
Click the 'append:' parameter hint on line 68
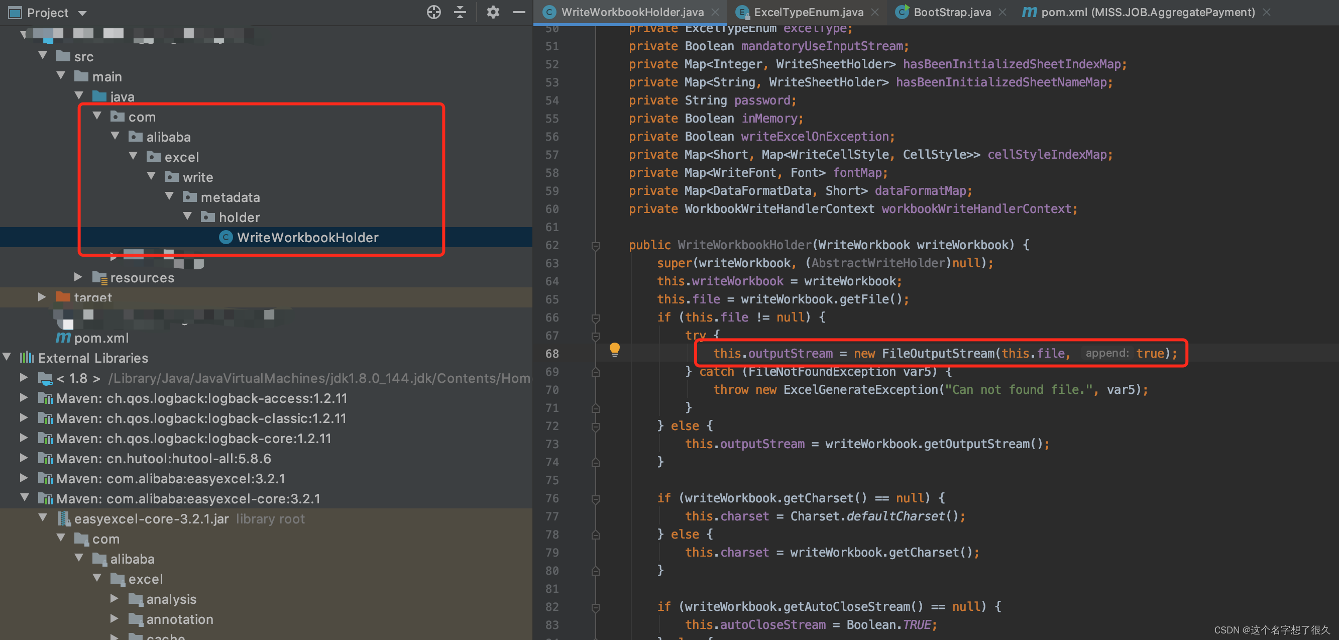pos(1106,353)
